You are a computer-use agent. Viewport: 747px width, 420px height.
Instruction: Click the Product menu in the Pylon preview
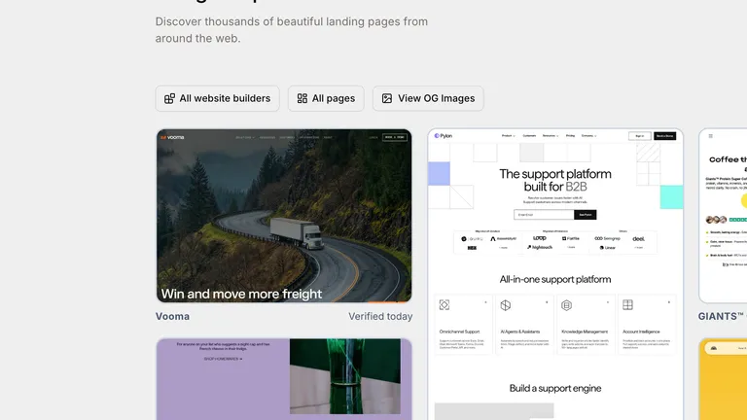point(508,136)
